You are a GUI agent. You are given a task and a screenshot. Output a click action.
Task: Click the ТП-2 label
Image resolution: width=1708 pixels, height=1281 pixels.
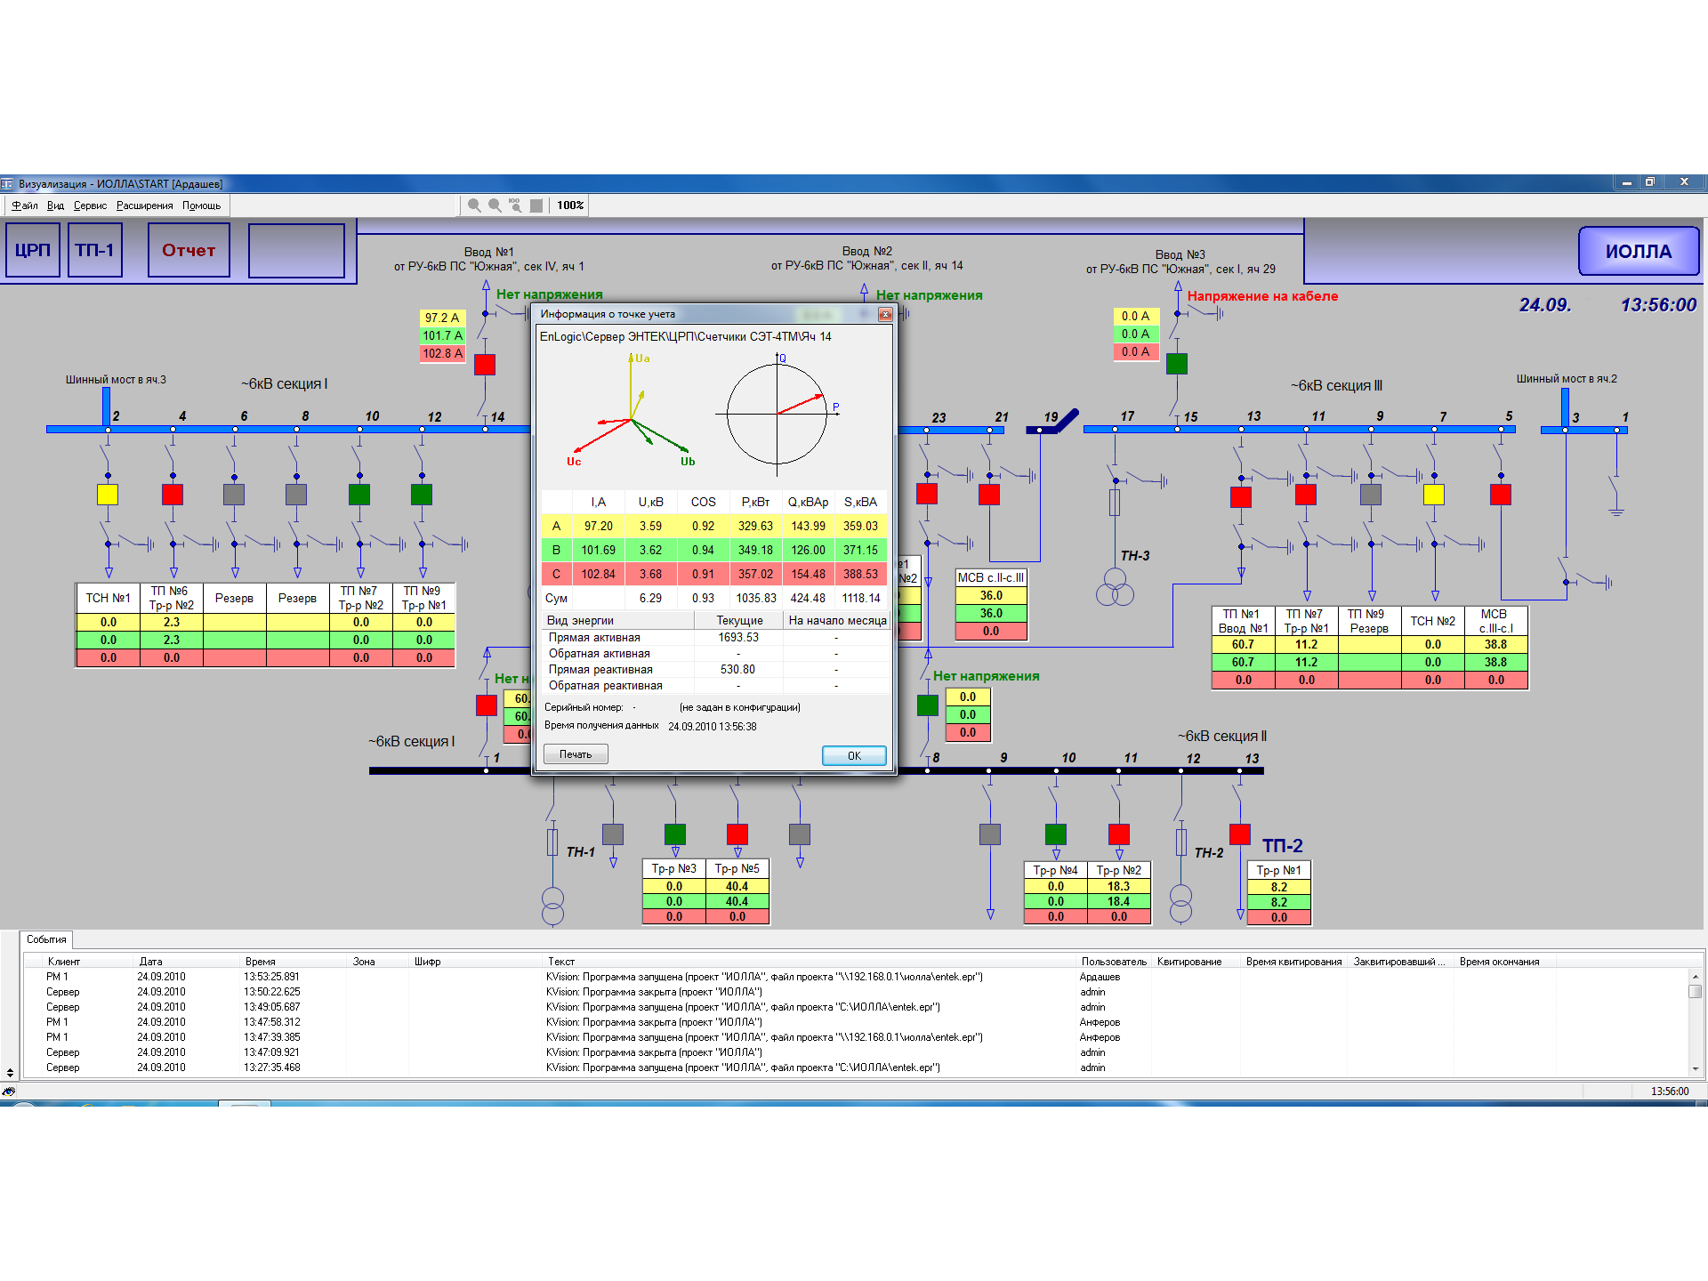pyautogui.click(x=1283, y=846)
